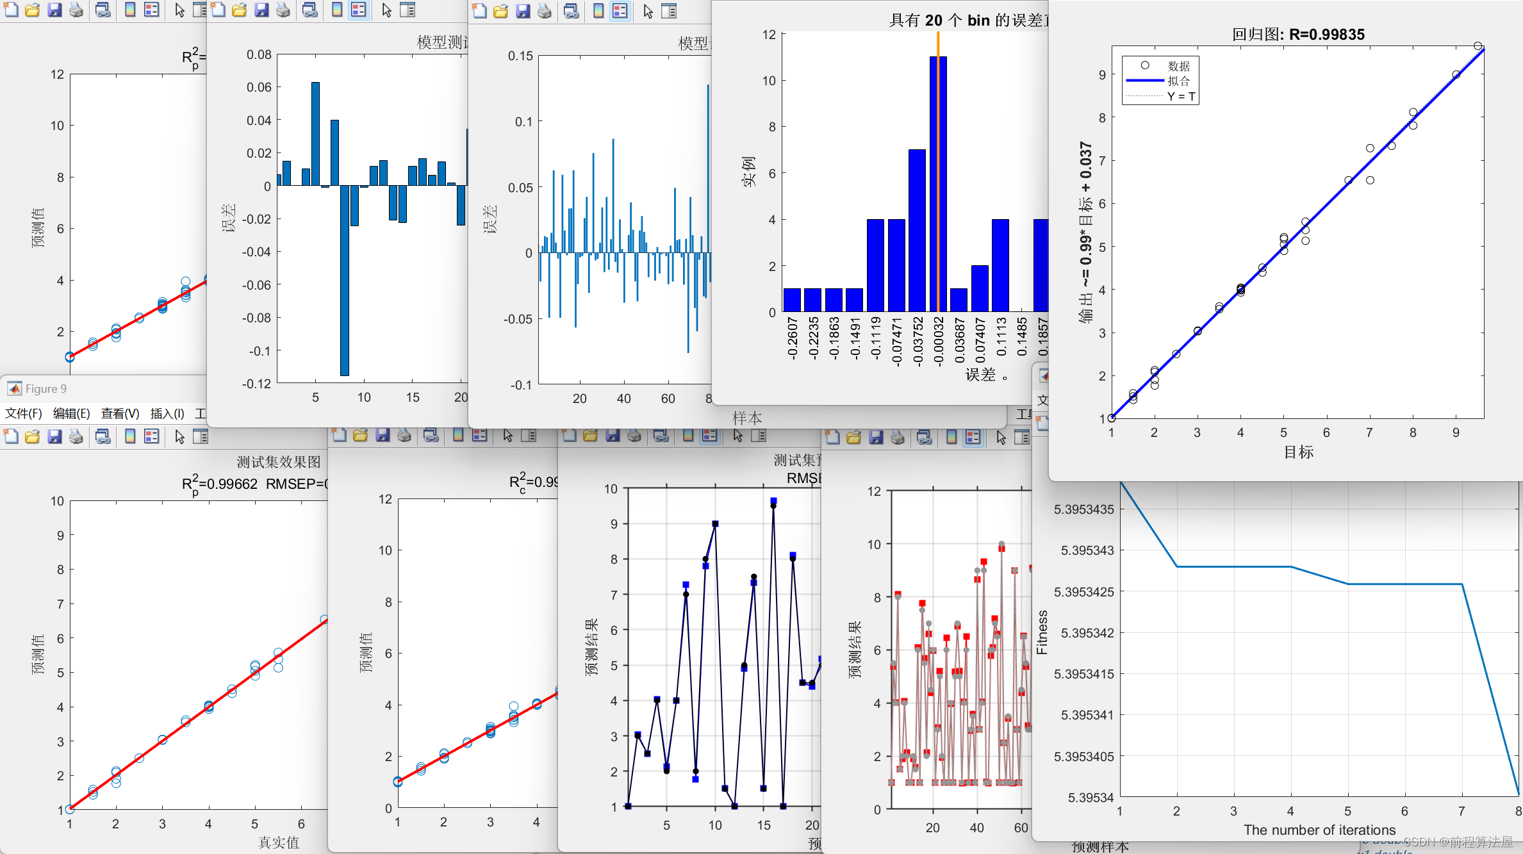This screenshot has width=1523, height=854.
Task: Open property inspector in Figure 9 toolbar
Action: click(x=201, y=437)
